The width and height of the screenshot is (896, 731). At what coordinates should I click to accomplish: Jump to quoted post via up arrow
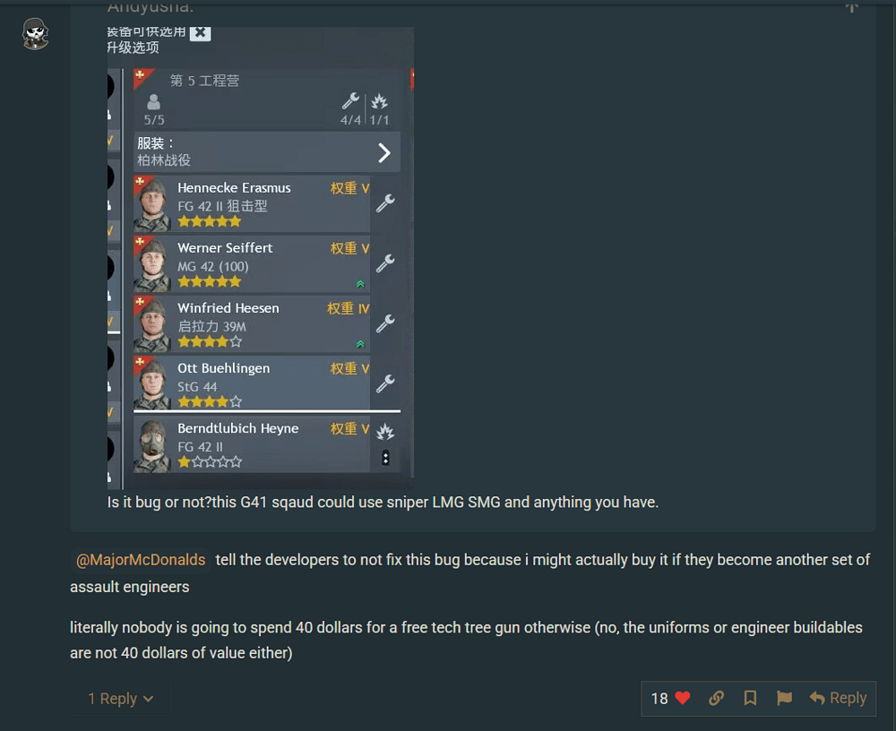852,7
